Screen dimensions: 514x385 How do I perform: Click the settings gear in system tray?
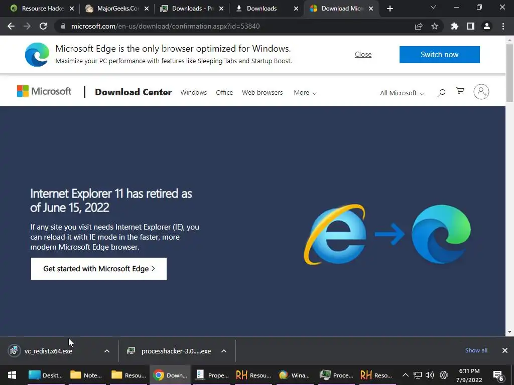(x=444, y=375)
